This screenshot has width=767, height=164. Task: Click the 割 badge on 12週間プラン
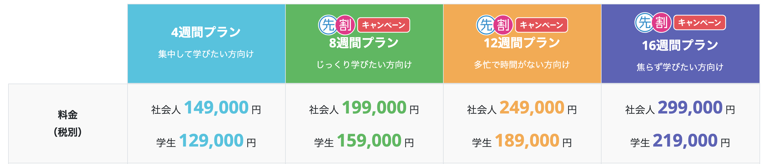503,25
